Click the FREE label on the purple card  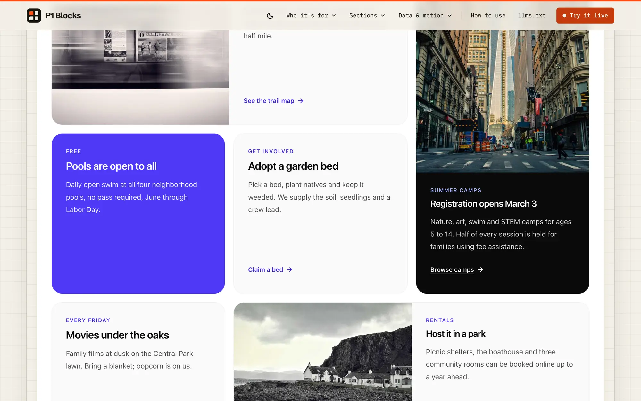(73, 151)
